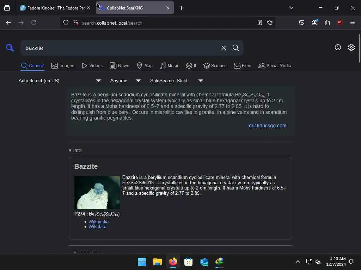Switch to Science category
The height and width of the screenshot is (270, 361).
[215, 66]
